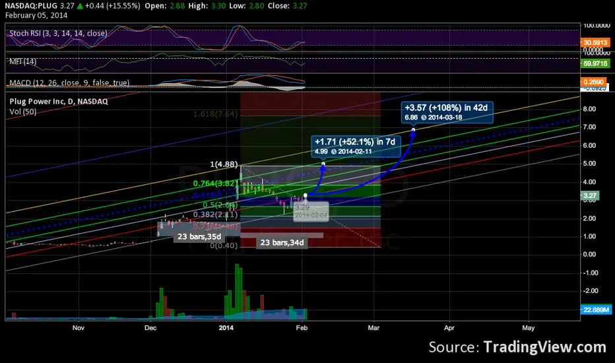Click the NASDAQ:PLUG ticker symbol
This screenshot has height=363, width=615.
tap(31, 6)
